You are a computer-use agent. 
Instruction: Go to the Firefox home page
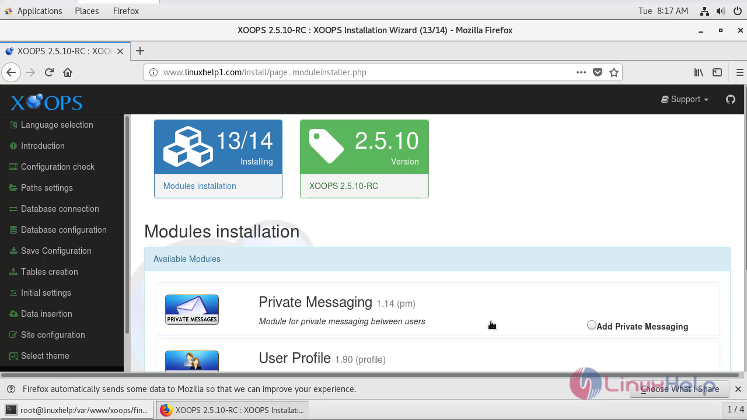click(68, 72)
